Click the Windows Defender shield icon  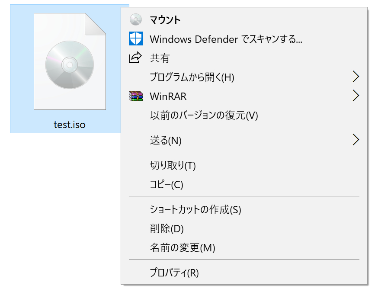pyautogui.click(x=136, y=39)
